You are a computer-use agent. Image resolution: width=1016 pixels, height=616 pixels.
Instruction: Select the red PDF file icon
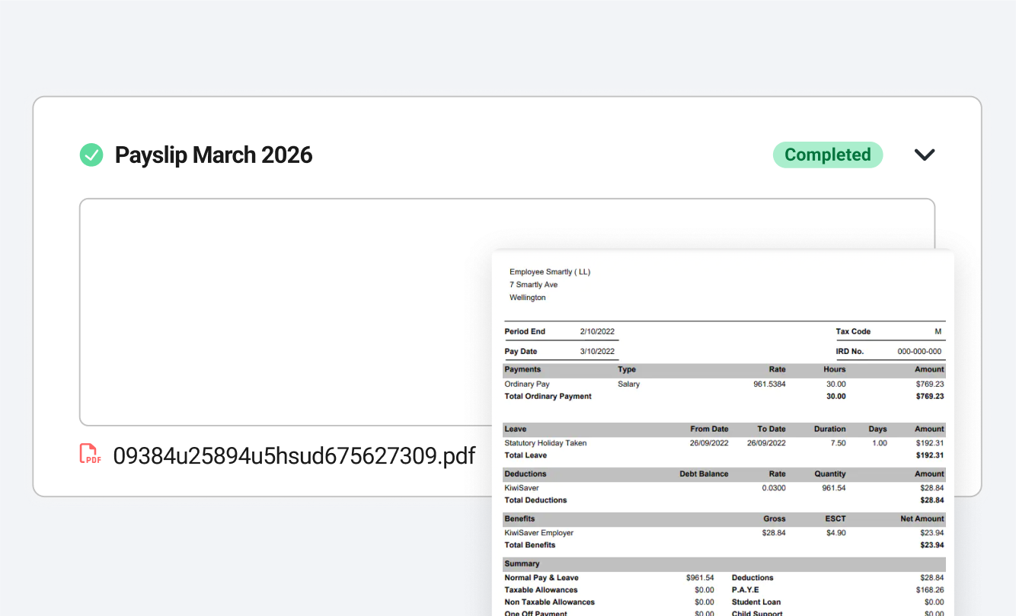point(90,453)
